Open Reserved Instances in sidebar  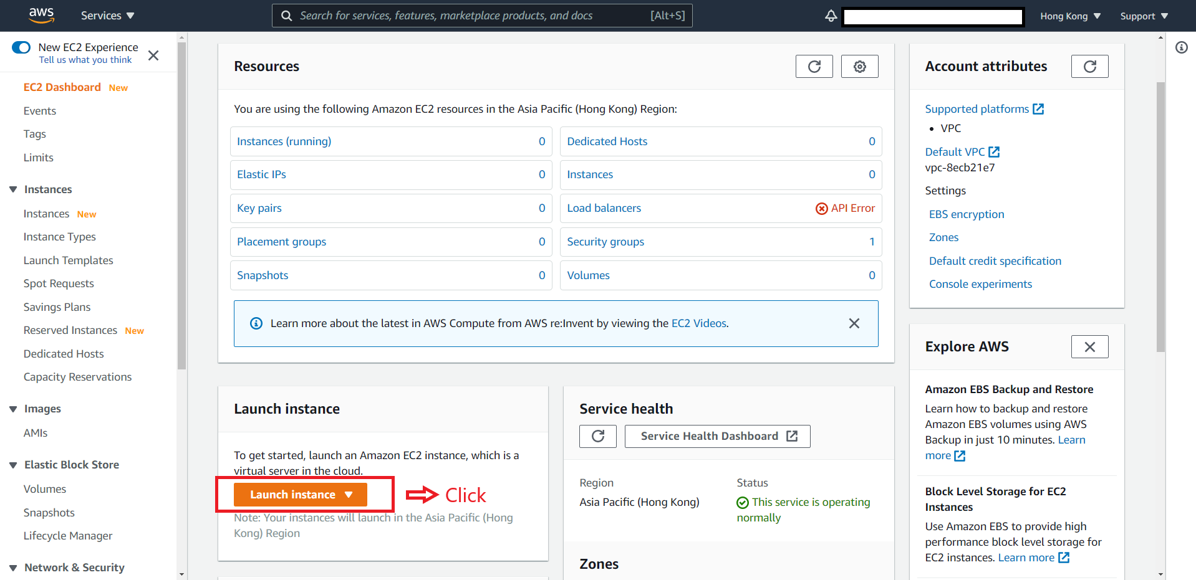coord(70,330)
